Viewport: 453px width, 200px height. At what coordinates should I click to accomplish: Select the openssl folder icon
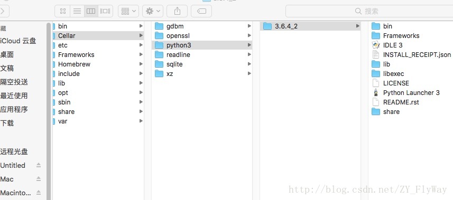coord(159,36)
